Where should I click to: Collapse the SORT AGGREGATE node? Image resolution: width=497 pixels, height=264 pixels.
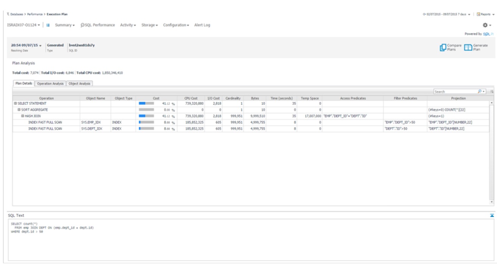pos(19,110)
